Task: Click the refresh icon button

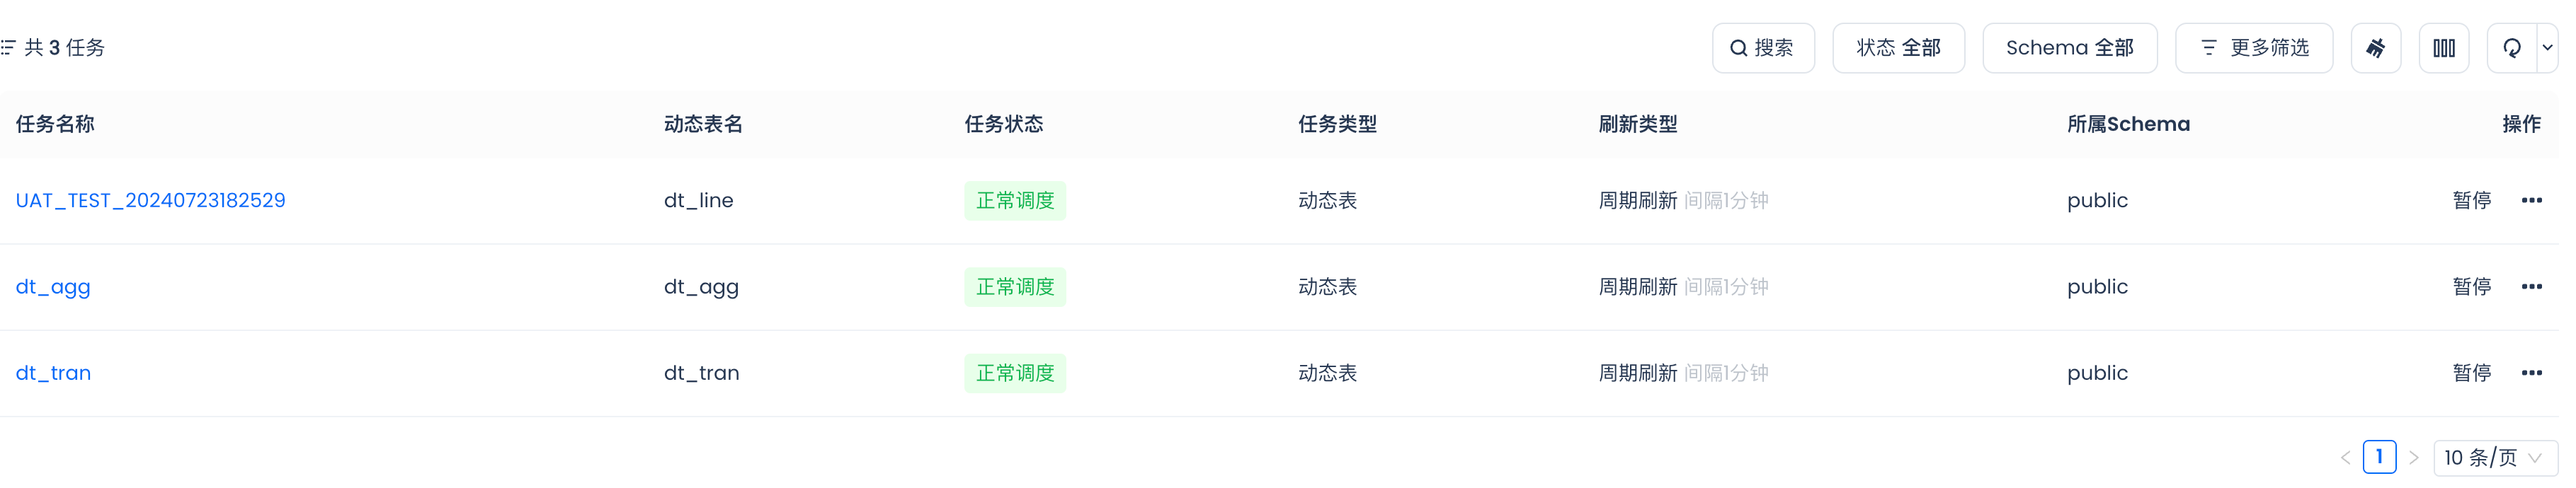Action: 2511,48
